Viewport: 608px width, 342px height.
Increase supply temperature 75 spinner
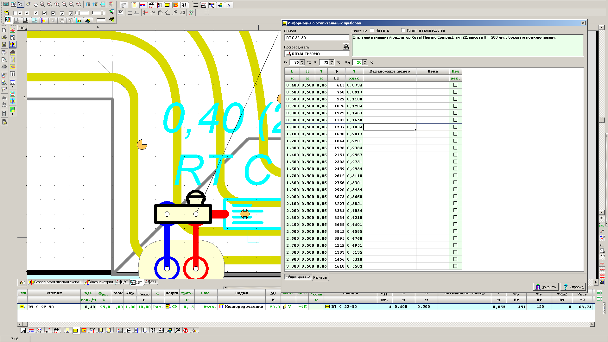302,61
